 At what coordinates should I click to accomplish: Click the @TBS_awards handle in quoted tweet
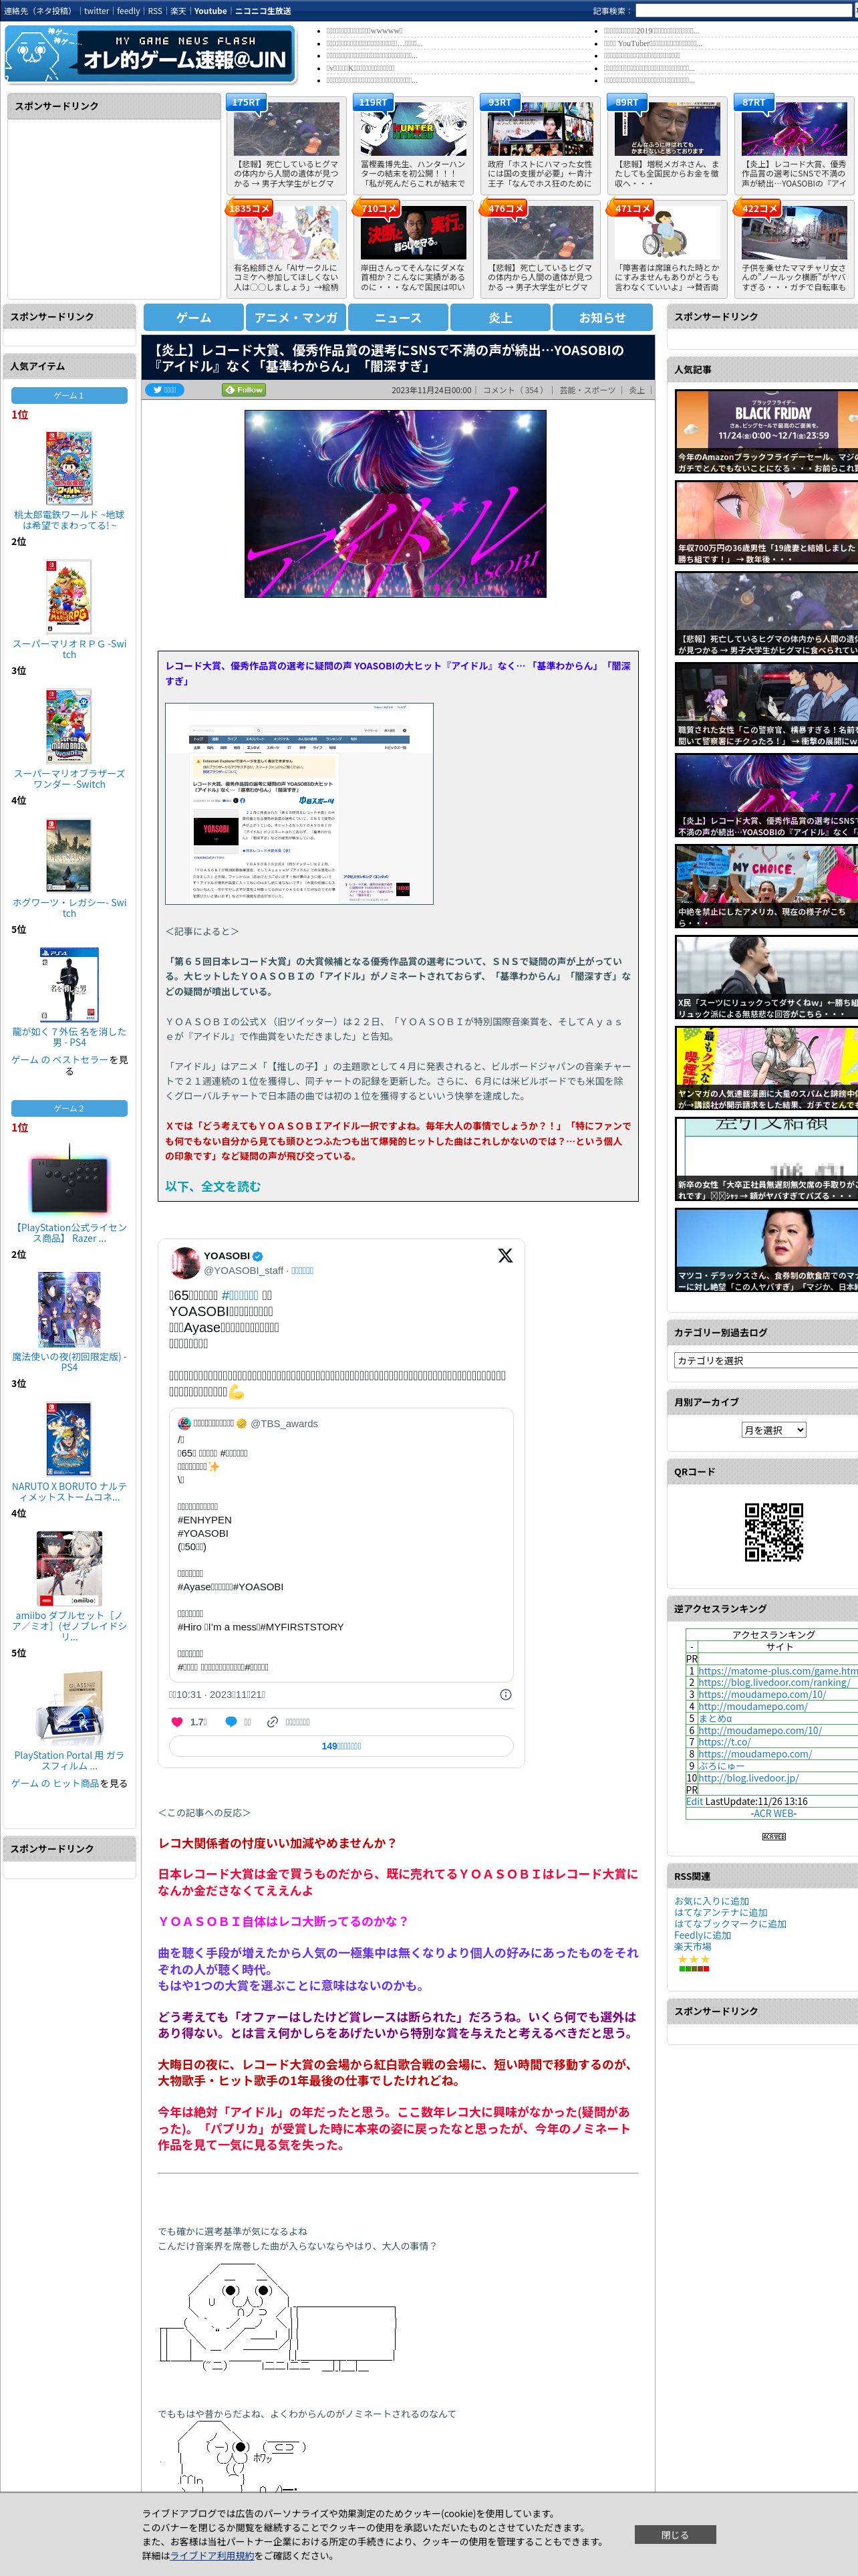(x=284, y=1423)
